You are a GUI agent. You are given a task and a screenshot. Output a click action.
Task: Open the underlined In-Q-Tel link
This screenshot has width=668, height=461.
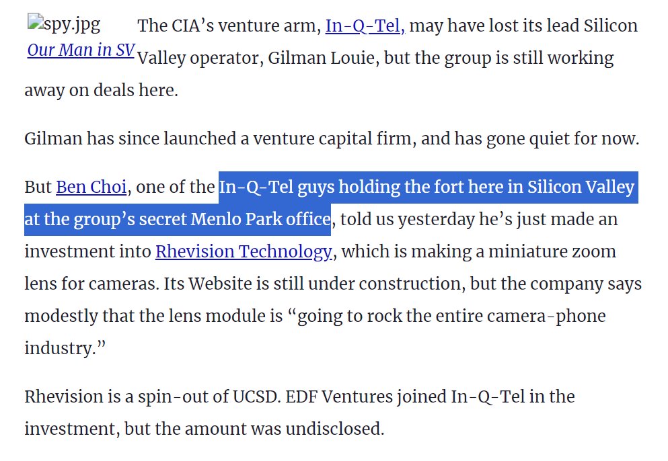(x=365, y=26)
